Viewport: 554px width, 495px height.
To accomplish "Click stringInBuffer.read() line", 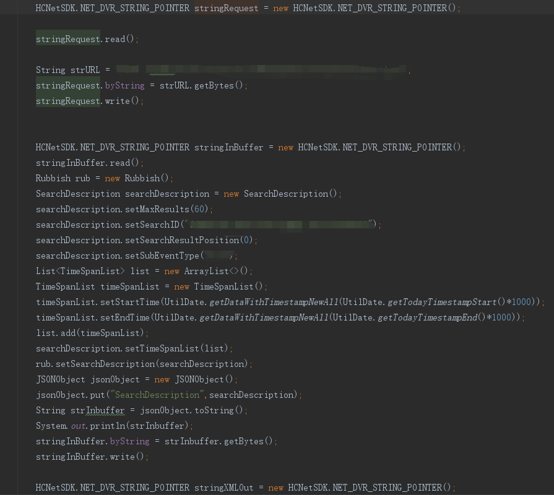I will tap(89, 163).
